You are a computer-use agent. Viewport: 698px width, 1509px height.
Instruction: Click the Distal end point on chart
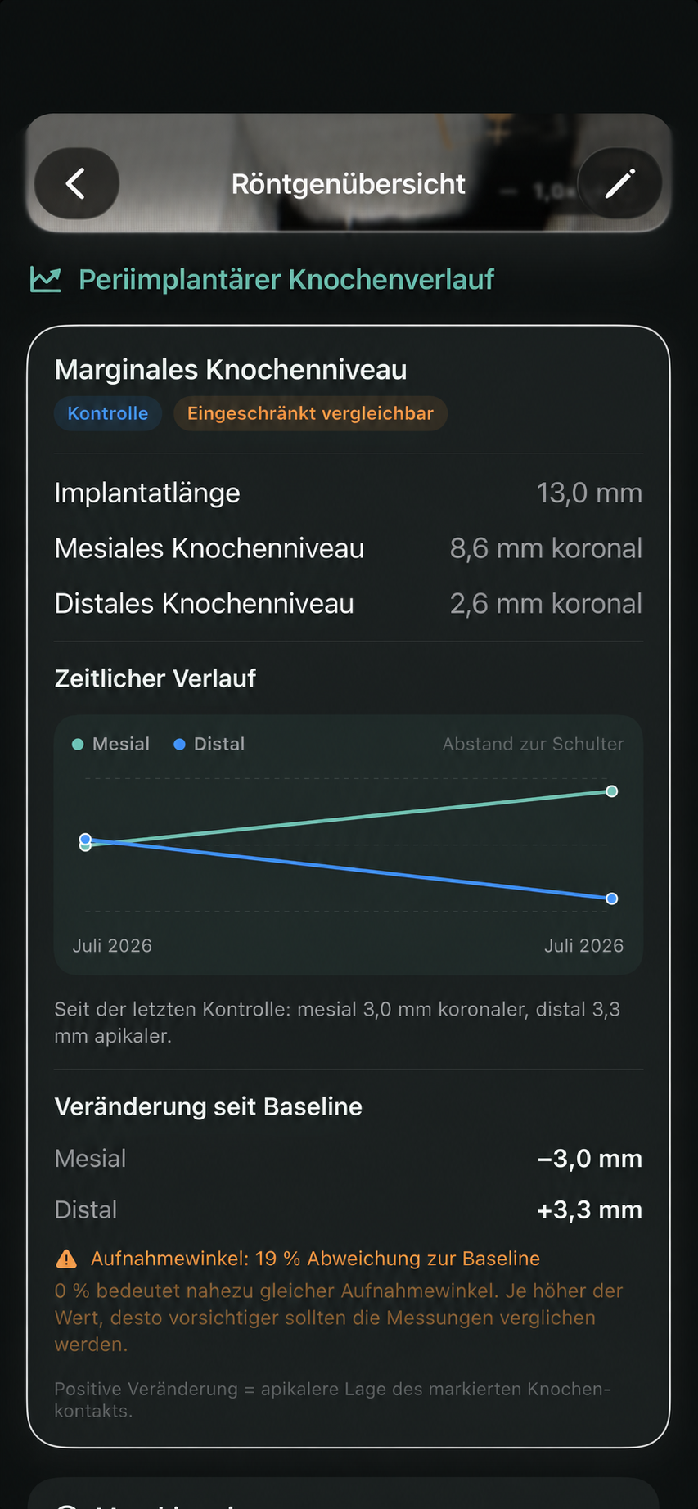[612, 899]
